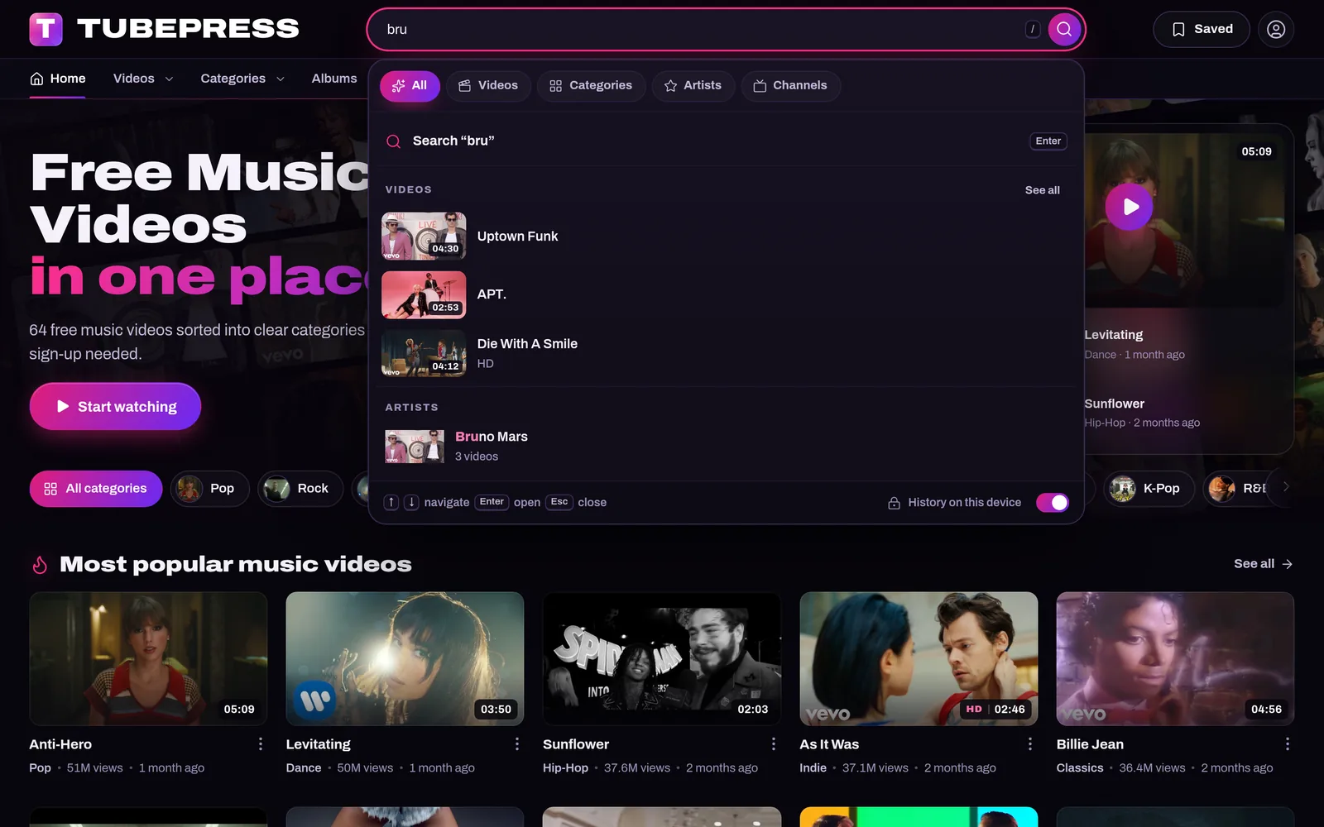Click the Start watching button

click(116, 406)
